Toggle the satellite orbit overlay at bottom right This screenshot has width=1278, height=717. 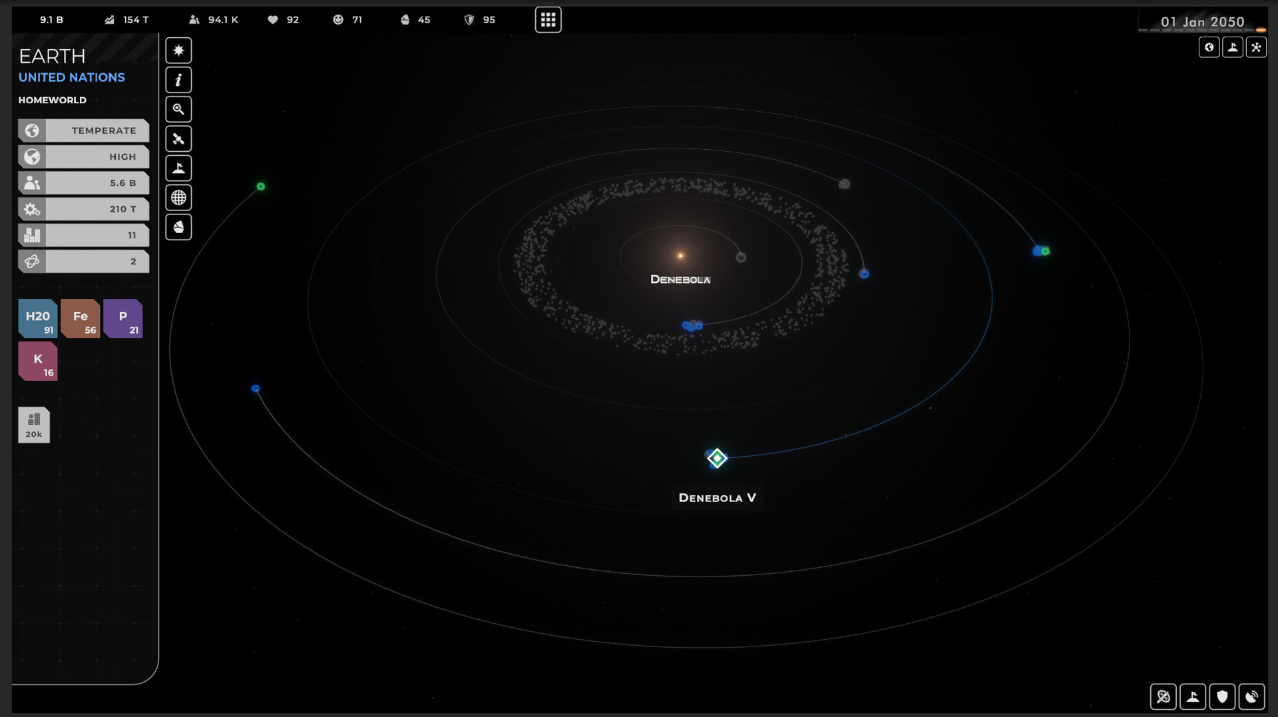pyautogui.click(x=1164, y=697)
